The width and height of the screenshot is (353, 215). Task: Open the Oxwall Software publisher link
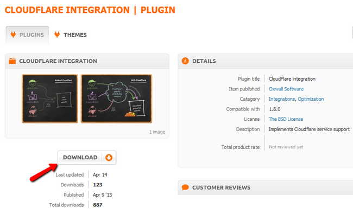[x=286, y=89]
